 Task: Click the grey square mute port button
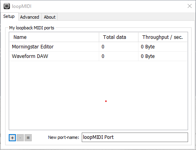(28, 138)
